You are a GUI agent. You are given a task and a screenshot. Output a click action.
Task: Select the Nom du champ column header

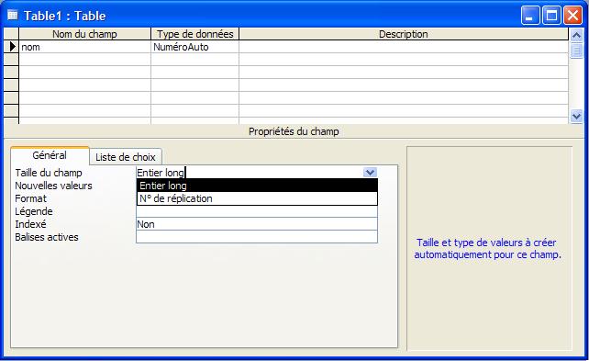coord(85,34)
